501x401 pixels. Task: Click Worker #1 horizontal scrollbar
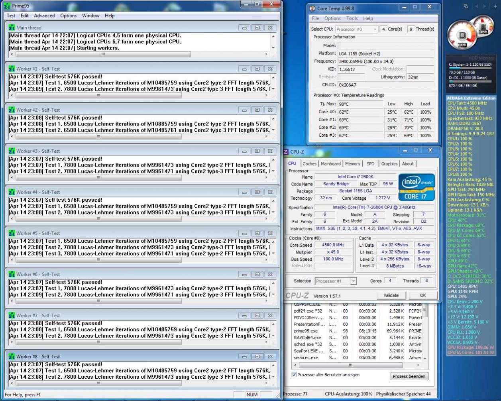tap(139, 96)
